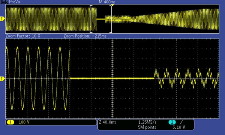Click the orange trigger position marker at top
225x135 pixels.
point(112,5)
